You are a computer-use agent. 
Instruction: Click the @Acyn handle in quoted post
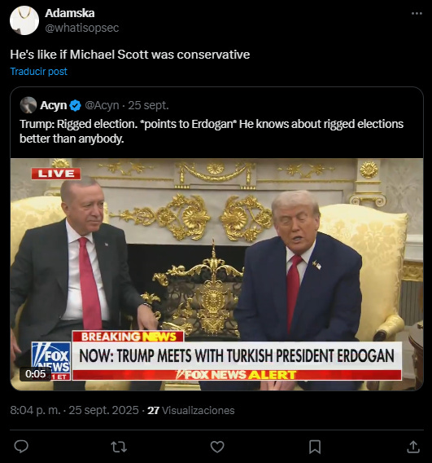click(102, 105)
